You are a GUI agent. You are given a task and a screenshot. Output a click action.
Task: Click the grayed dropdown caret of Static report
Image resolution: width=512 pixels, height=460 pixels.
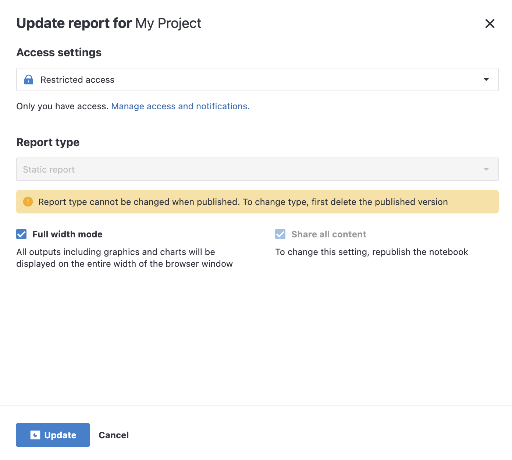[x=486, y=169]
